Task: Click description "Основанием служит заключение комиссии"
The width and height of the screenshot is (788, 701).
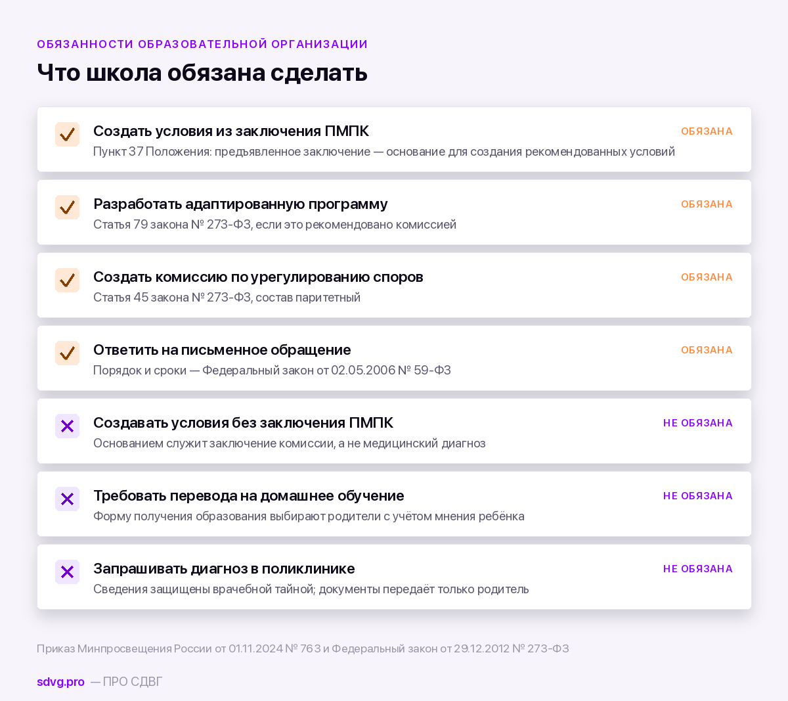Action: tap(290, 443)
